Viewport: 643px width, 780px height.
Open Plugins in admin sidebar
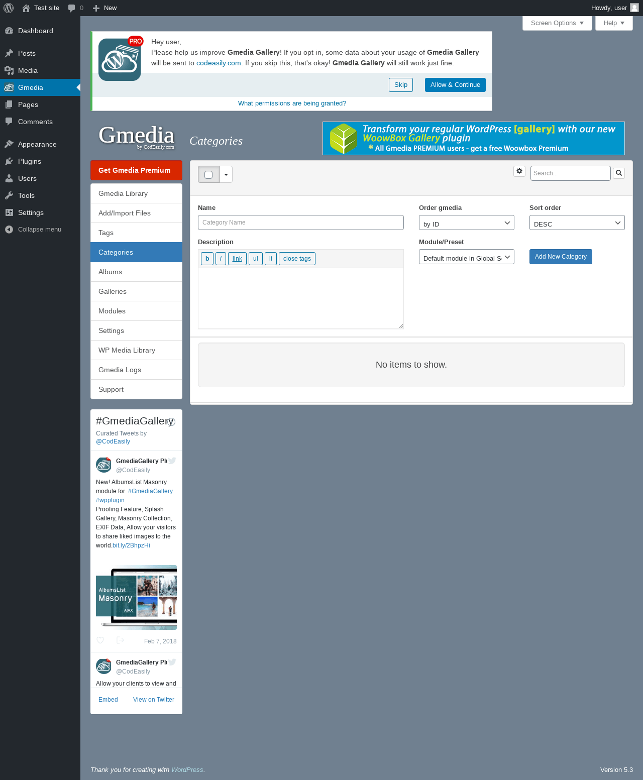pyautogui.click(x=40, y=161)
